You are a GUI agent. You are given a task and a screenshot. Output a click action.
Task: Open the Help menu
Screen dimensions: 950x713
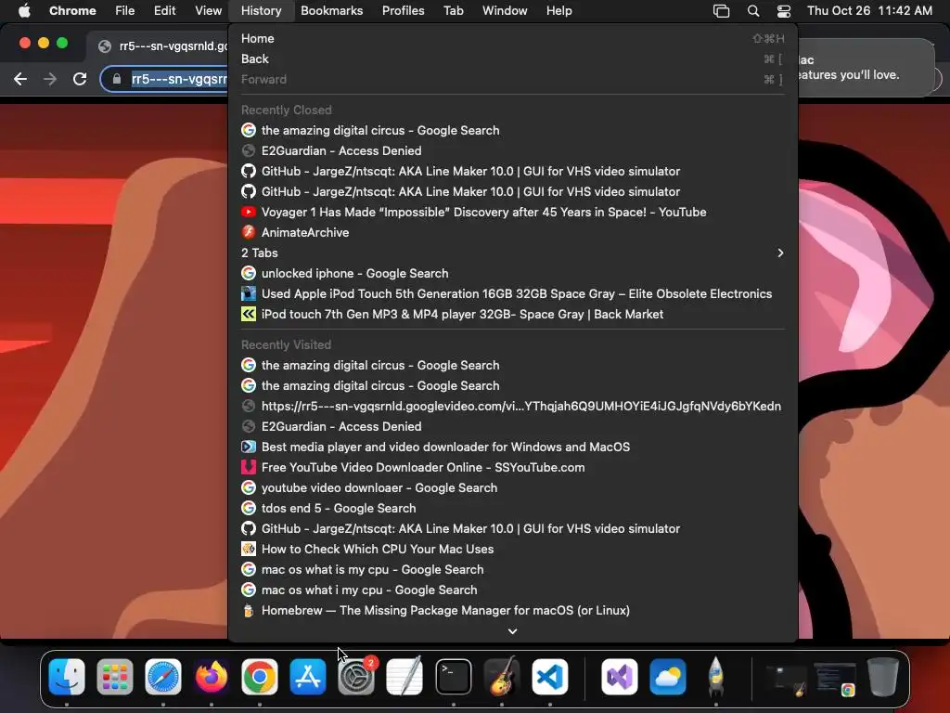click(558, 10)
